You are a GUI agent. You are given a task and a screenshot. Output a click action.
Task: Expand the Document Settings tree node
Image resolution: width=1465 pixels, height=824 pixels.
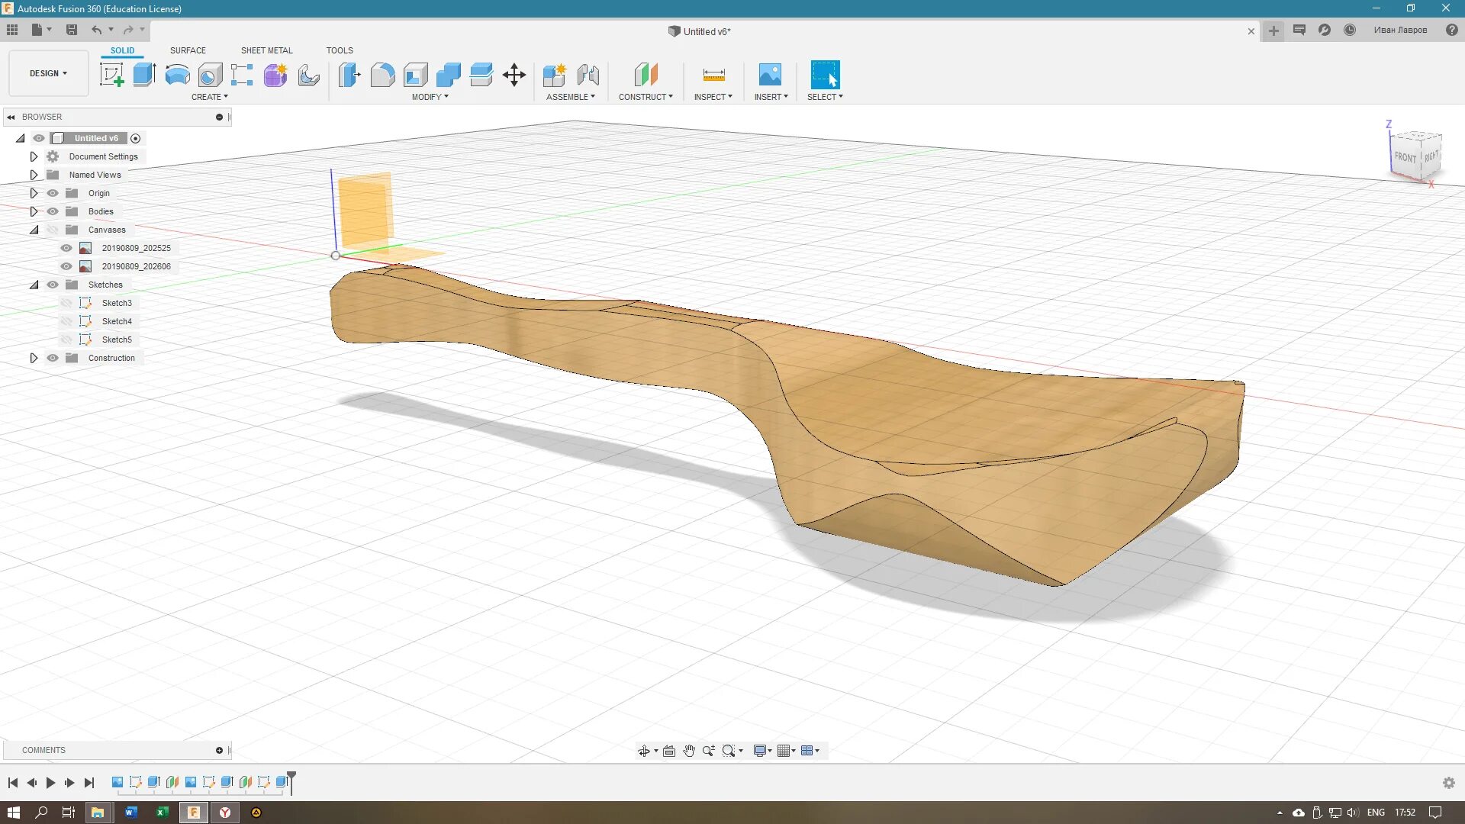34,156
